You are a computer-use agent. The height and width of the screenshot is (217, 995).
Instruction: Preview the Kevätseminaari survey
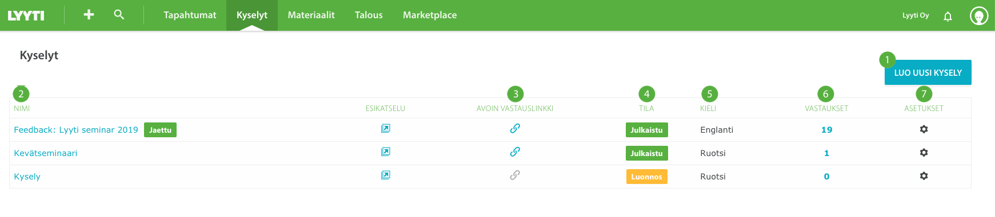click(x=386, y=152)
